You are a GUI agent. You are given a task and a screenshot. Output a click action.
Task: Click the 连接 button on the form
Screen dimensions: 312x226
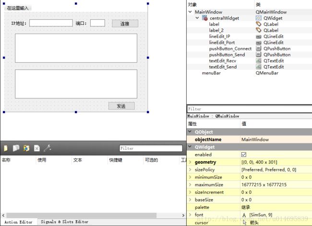[x=125, y=24]
